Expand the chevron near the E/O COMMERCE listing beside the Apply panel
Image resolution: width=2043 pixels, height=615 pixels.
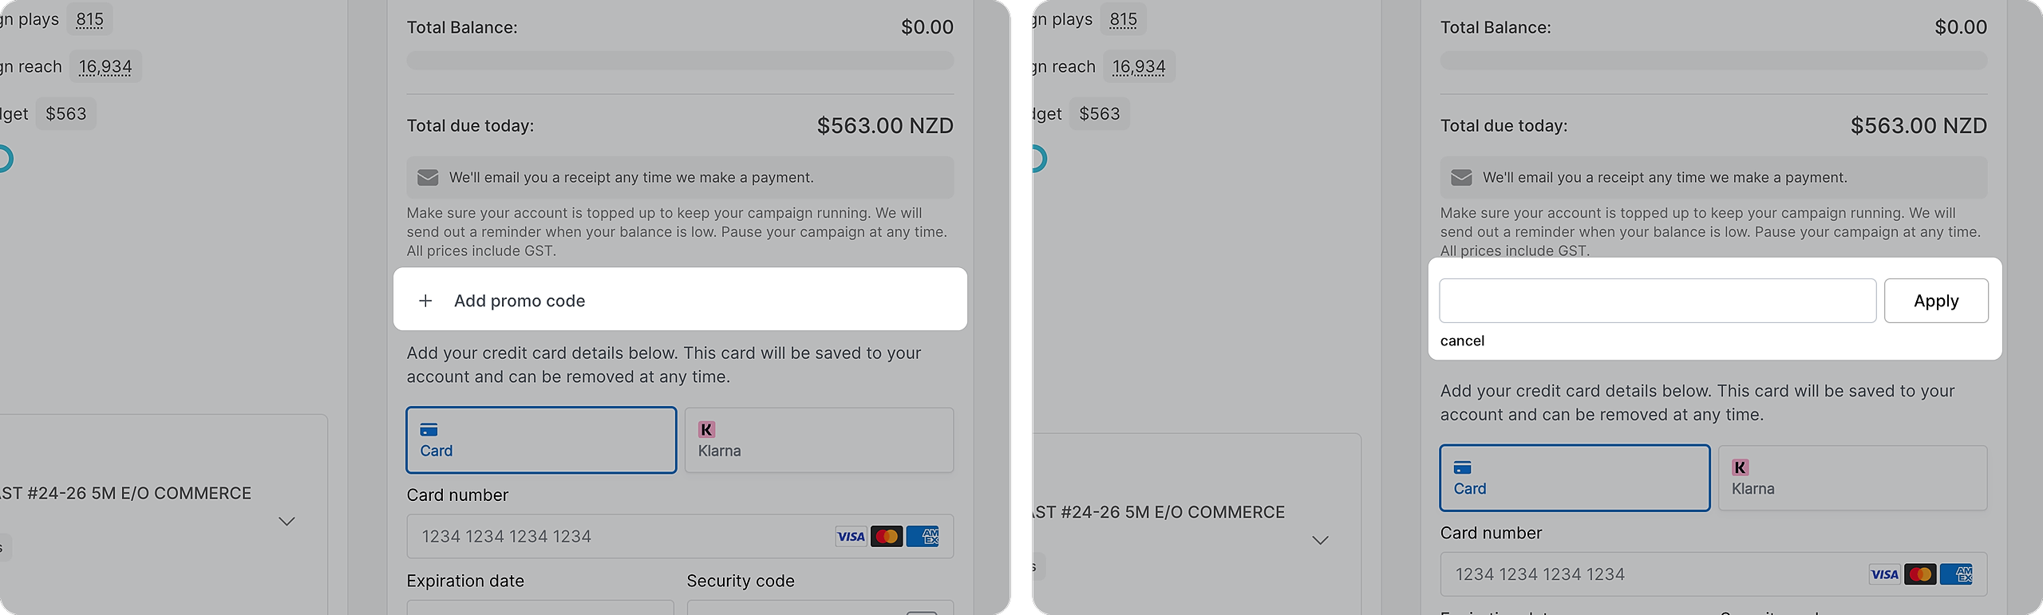tap(1321, 541)
